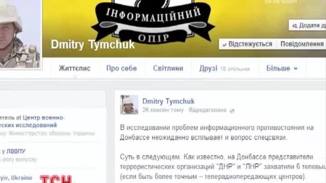Click the Додати друга button

tap(307, 25)
